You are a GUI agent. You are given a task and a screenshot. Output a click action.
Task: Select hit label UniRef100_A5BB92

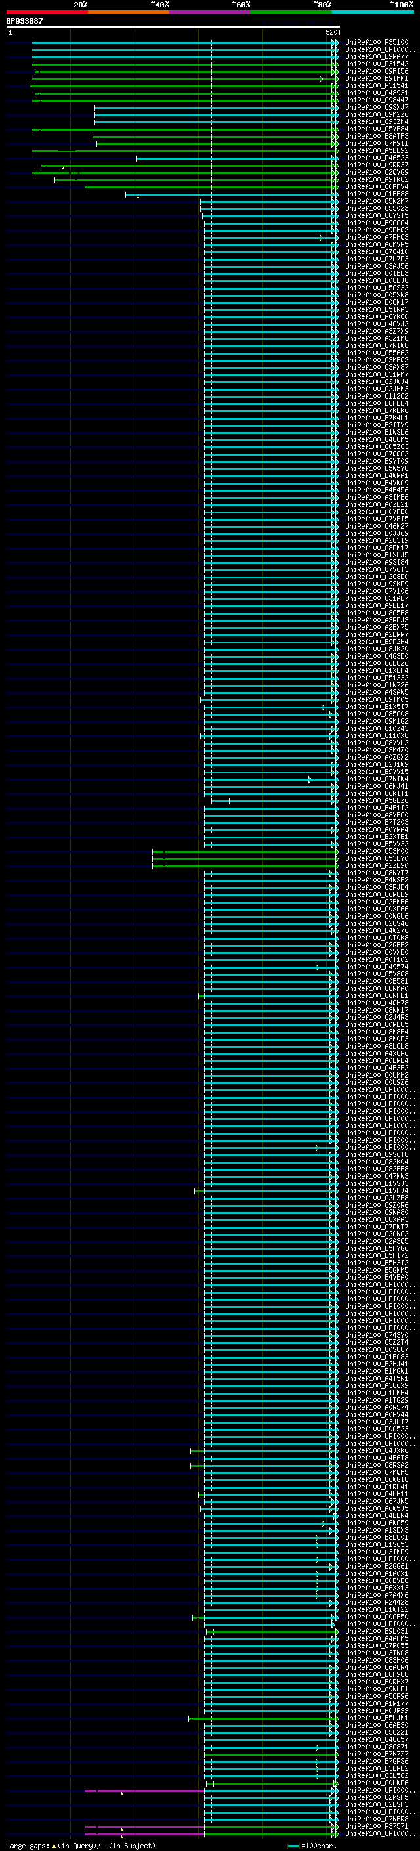tap(377, 151)
